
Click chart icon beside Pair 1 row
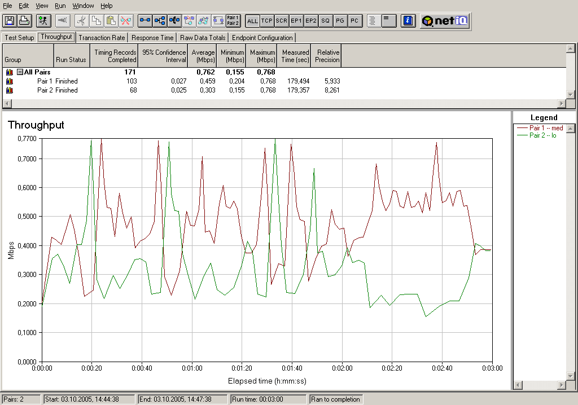(10, 81)
